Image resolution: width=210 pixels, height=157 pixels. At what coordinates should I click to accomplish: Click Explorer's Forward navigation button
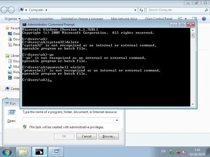pos(12,10)
